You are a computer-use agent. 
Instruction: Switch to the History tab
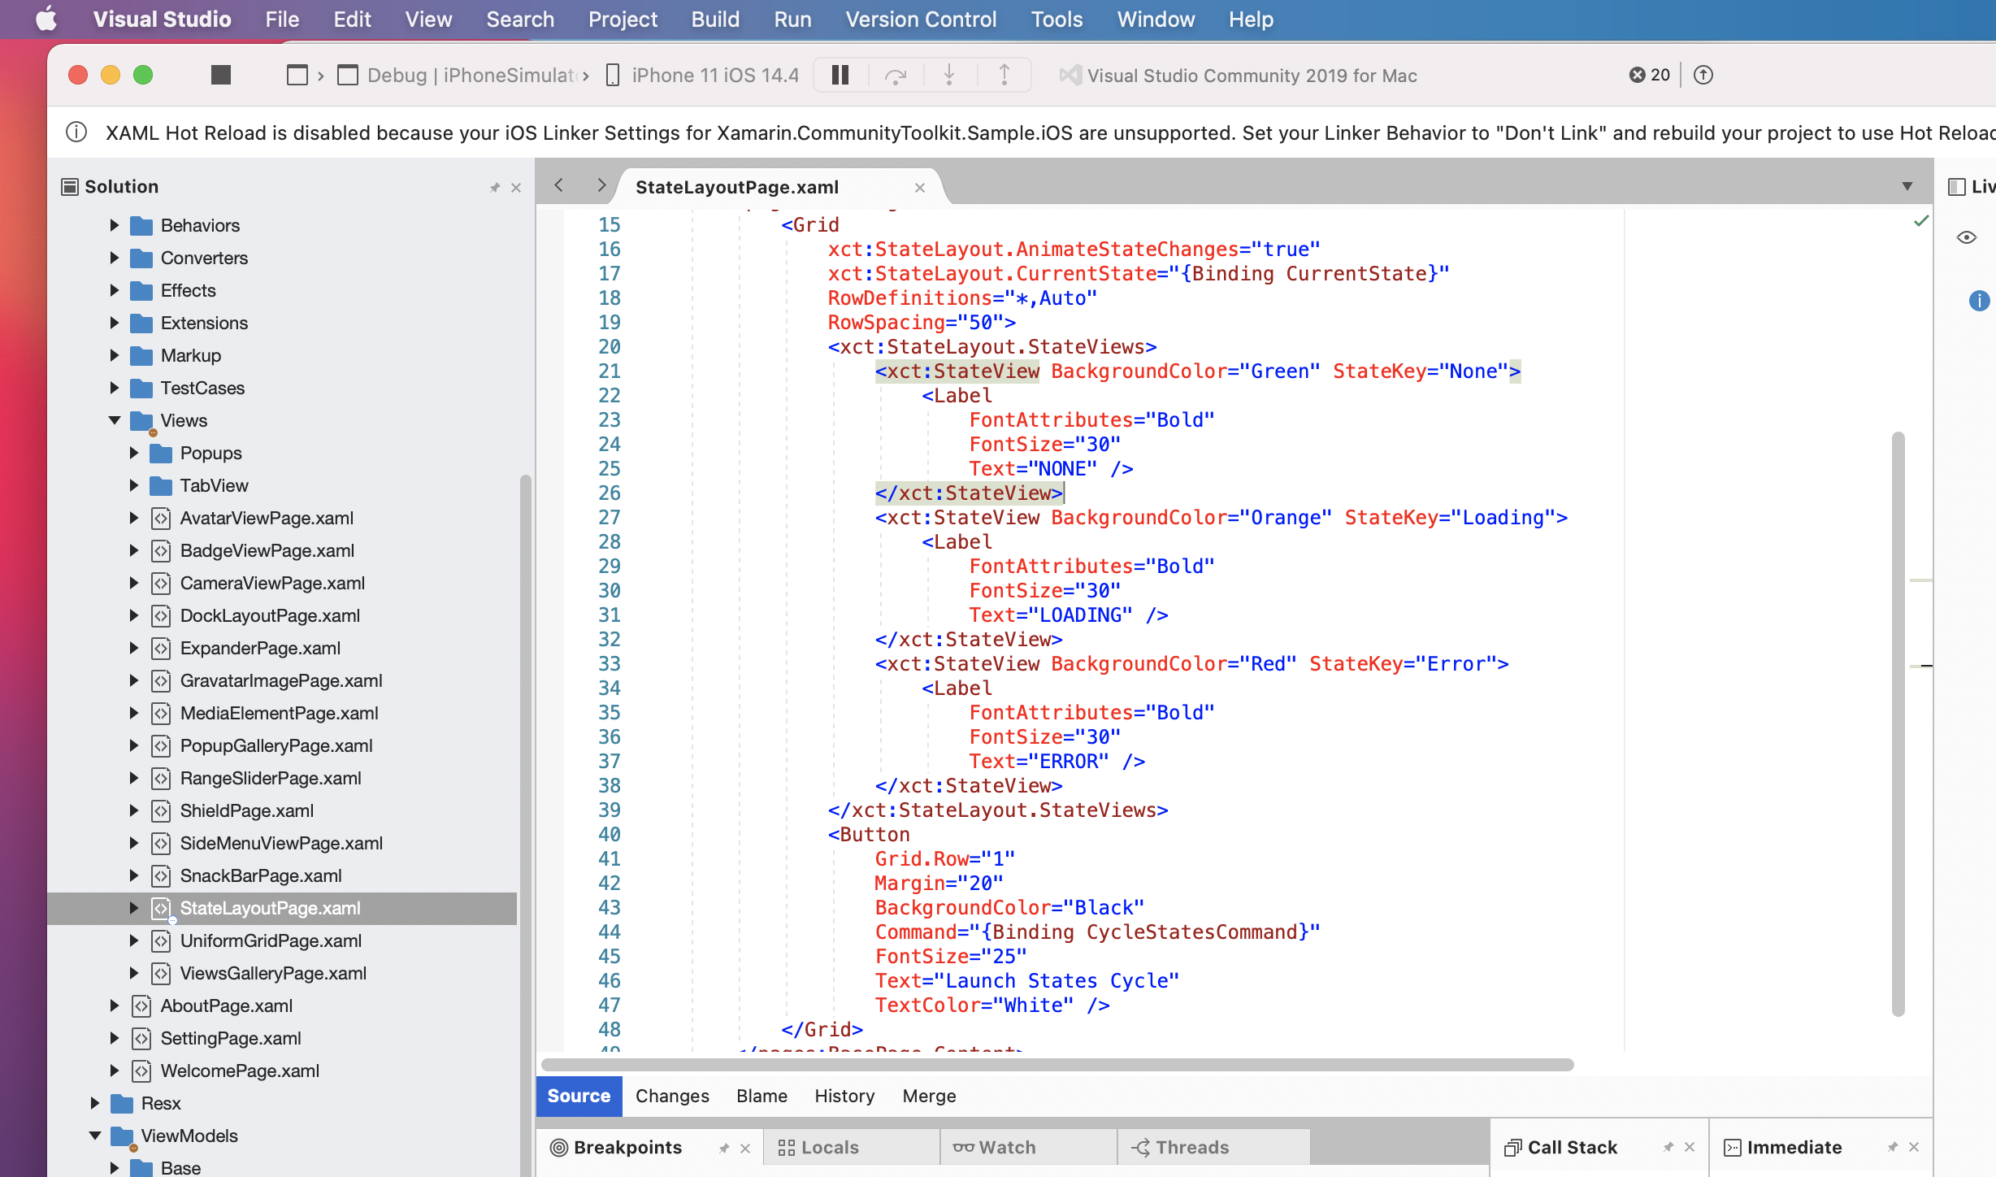tap(844, 1096)
